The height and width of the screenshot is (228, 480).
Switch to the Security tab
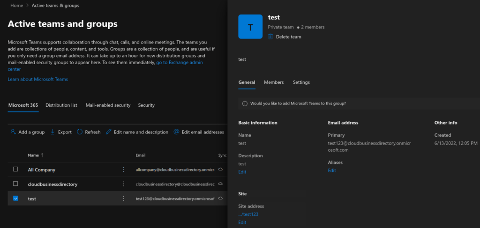pos(146,105)
